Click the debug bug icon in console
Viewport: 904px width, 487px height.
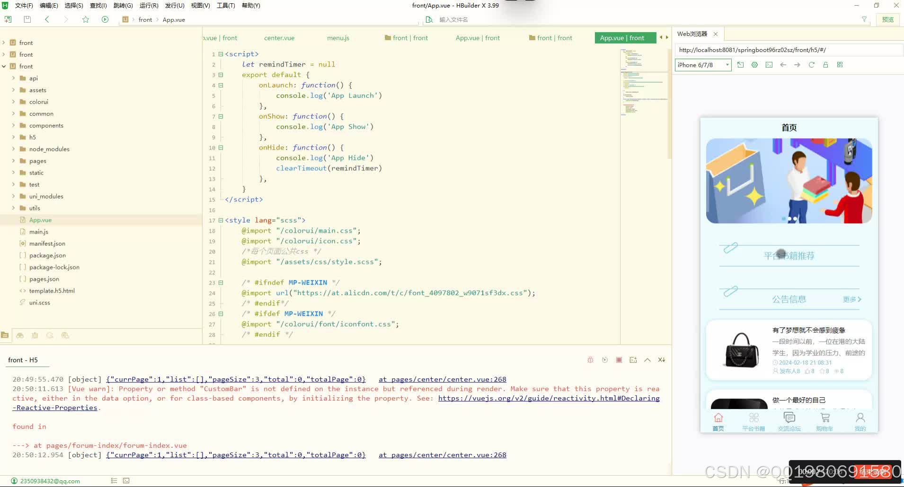590,360
